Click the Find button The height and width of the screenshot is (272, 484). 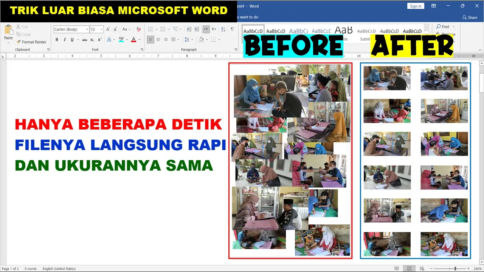[442, 27]
